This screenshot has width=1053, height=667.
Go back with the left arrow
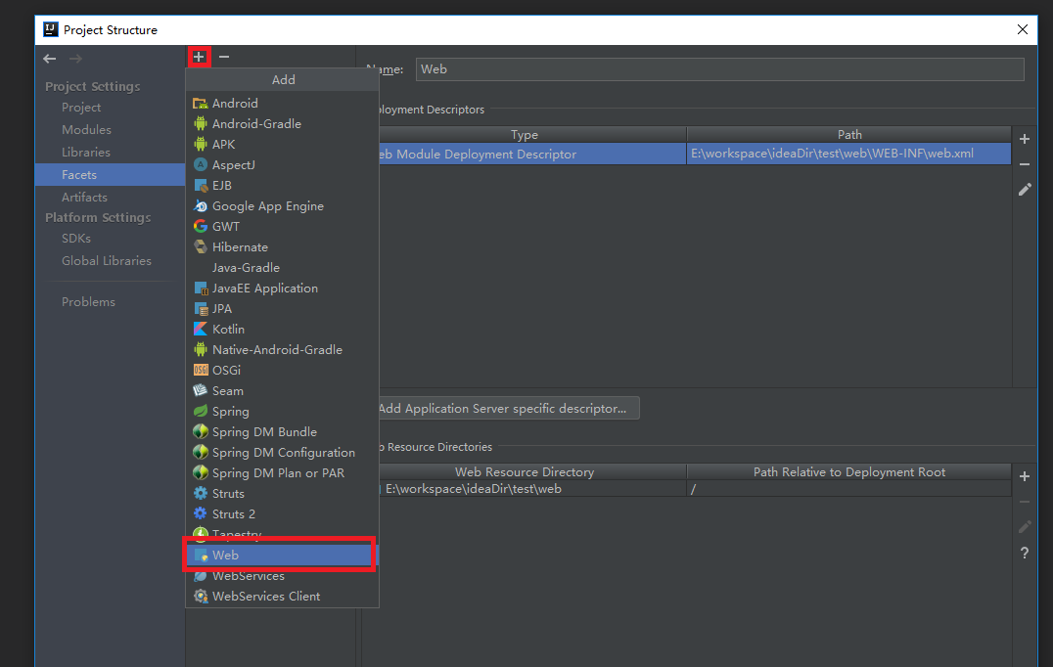(50, 59)
